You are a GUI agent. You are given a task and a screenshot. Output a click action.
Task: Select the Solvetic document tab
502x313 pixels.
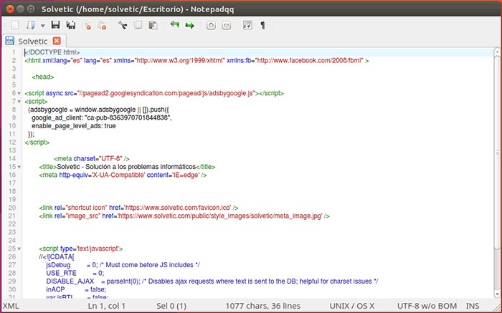(33, 41)
